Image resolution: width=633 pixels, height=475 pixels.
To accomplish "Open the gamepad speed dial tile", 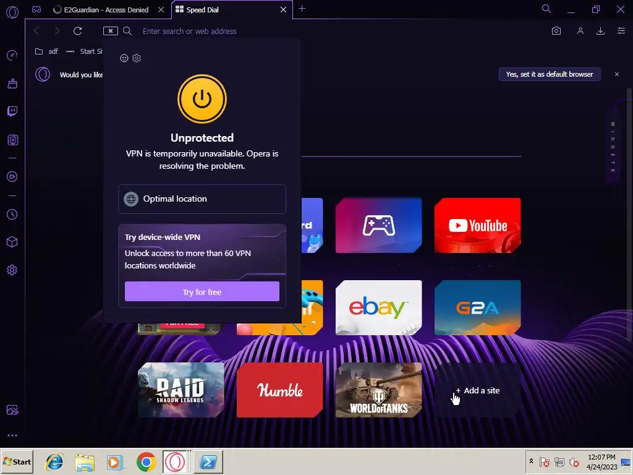I will tap(379, 225).
